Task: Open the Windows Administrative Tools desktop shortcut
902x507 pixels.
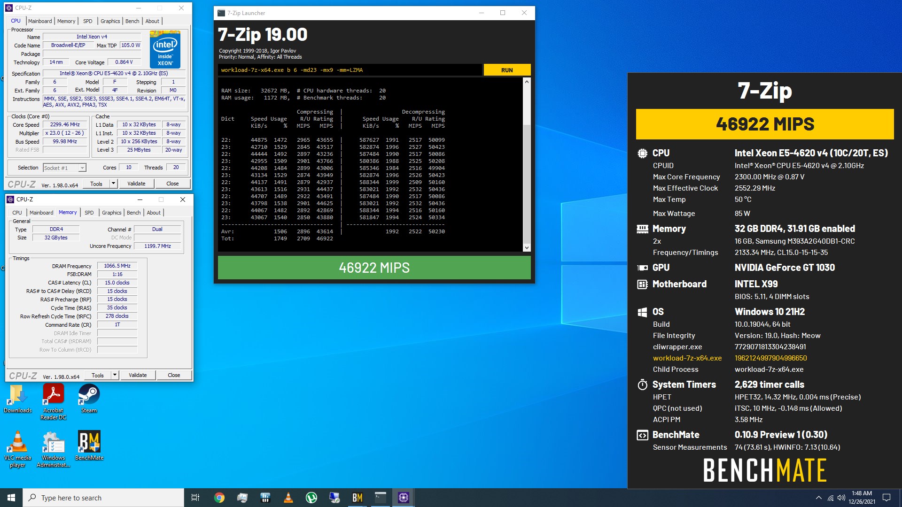Action: pyautogui.click(x=53, y=449)
